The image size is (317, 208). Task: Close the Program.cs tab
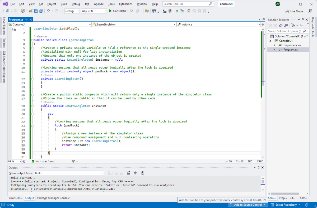[31, 20]
